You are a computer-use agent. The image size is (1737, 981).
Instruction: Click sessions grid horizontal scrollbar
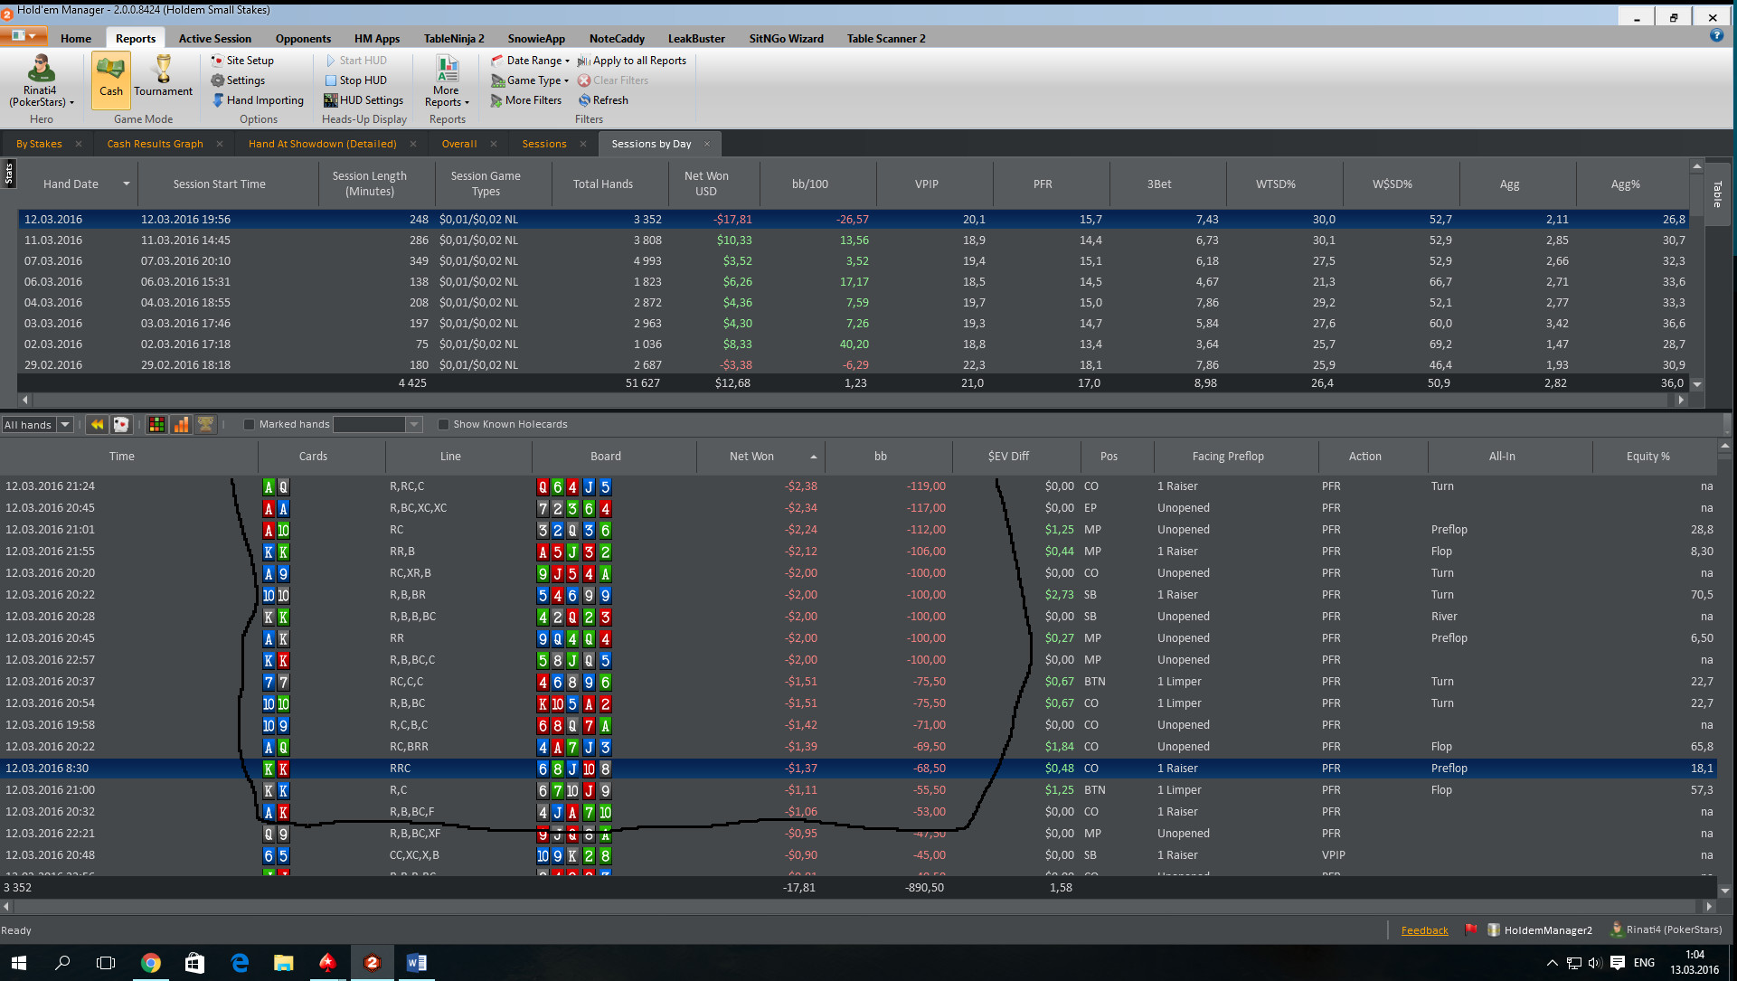(x=853, y=400)
